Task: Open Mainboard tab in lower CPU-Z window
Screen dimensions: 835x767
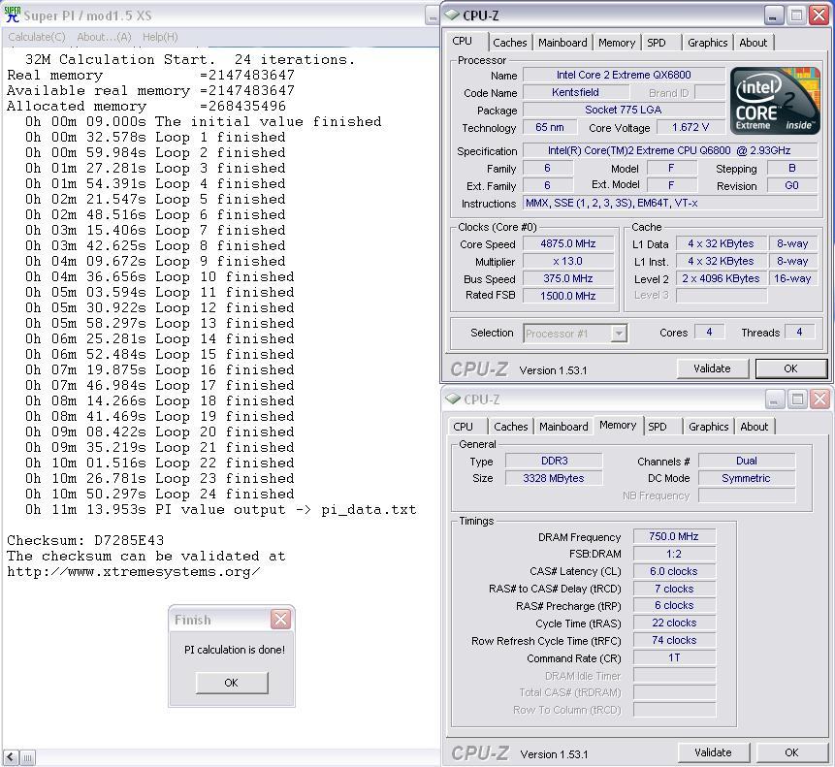Action: pyautogui.click(x=563, y=427)
